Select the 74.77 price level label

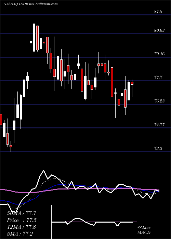[x=159, y=125]
